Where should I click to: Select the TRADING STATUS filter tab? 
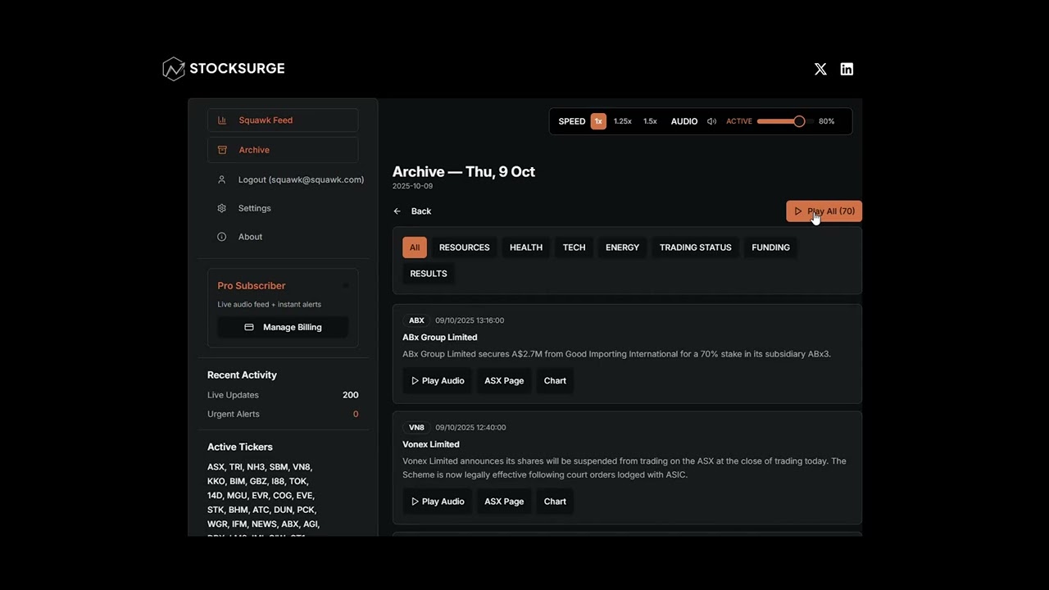696,247
